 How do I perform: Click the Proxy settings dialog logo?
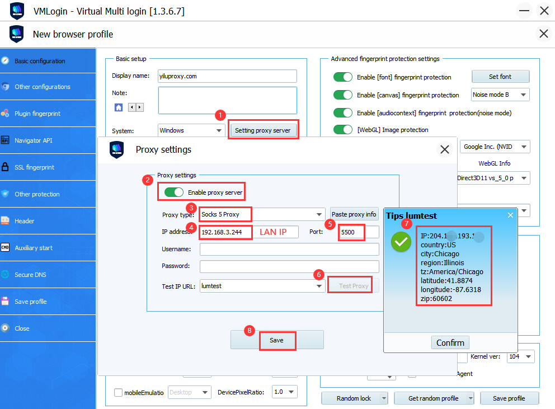[x=116, y=149]
